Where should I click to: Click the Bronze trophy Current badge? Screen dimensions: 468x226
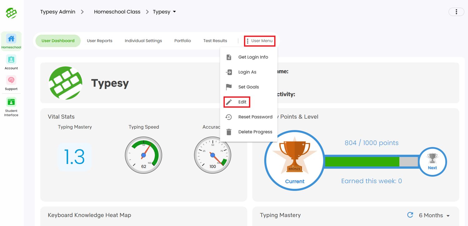[294, 160]
